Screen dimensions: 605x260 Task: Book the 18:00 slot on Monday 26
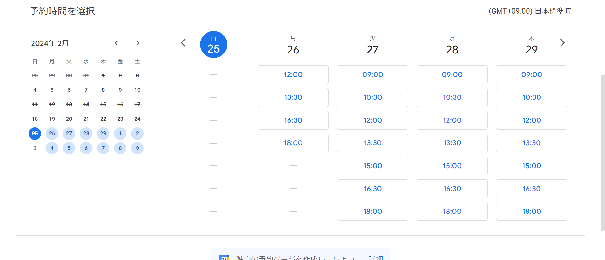tap(293, 143)
